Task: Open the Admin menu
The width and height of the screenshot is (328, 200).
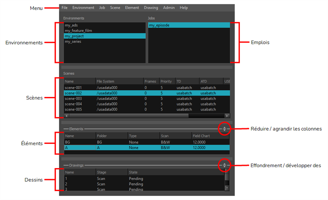Action: pos(169,8)
